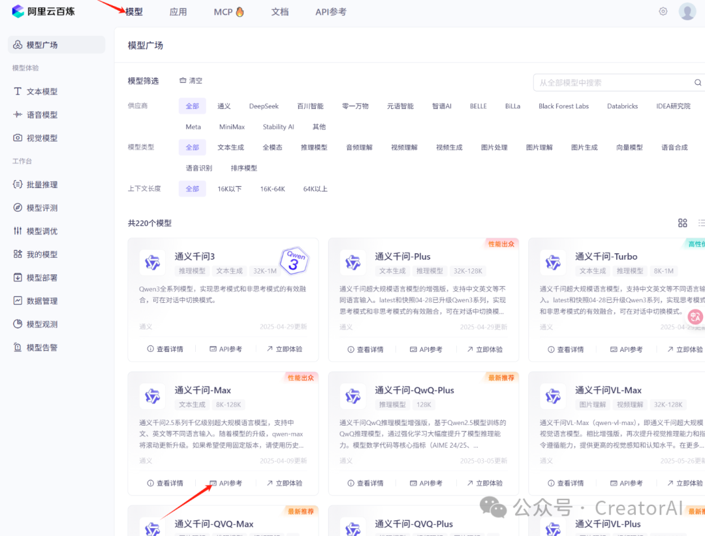Filter provider by 百川智能
Screen dimensions: 705x536
310,106
